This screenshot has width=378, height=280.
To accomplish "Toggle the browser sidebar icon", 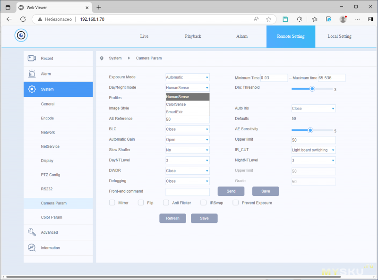I will pos(370,19).
